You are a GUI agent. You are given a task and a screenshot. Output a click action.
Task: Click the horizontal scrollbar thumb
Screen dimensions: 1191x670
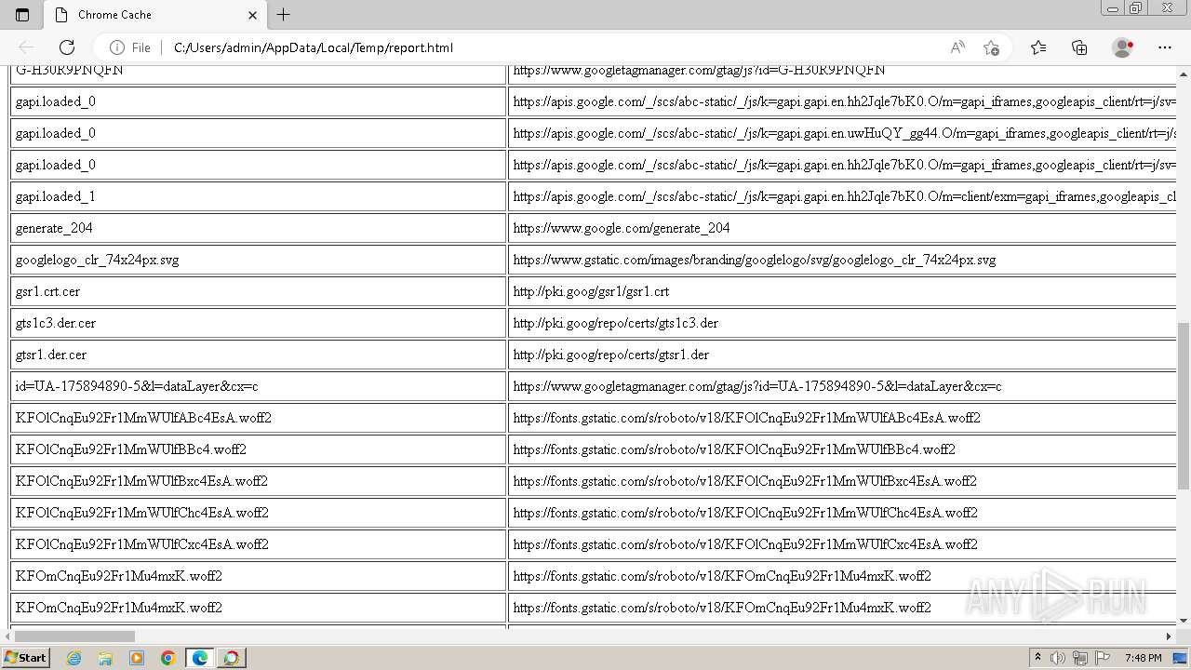[x=74, y=636]
